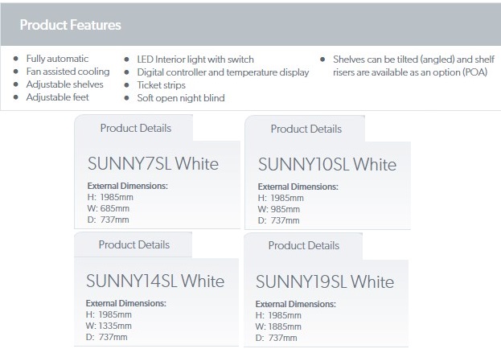The height and width of the screenshot is (353, 501).
Task: Click the bullet beside Soft open night blind
Action: coord(126,98)
